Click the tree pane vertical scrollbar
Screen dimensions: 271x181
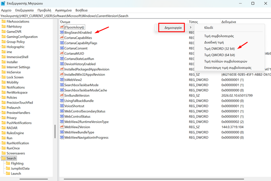point(55,134)
